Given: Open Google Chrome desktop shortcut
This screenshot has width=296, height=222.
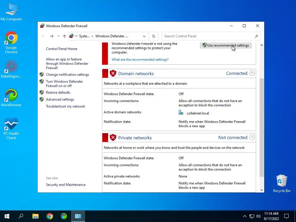Looking at the screenshot, I should coord(11,43).
